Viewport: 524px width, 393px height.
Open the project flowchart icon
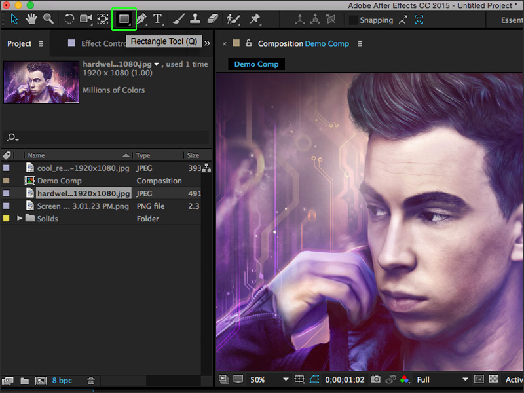(206, 168)
